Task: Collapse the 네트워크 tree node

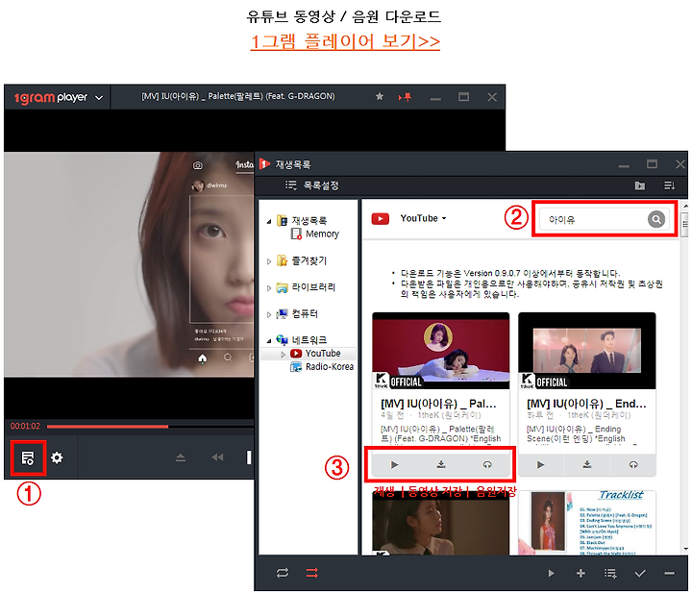Action: click(x=269, y=340)
